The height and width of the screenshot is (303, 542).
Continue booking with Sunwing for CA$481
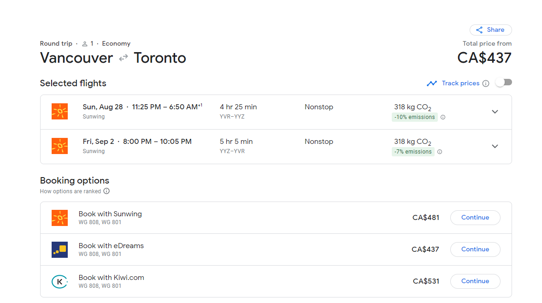pos(475,218)
